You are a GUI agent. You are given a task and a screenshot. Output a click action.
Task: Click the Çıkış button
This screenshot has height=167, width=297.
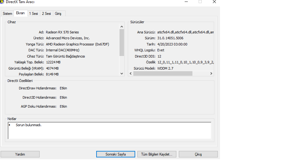point(198,154)
